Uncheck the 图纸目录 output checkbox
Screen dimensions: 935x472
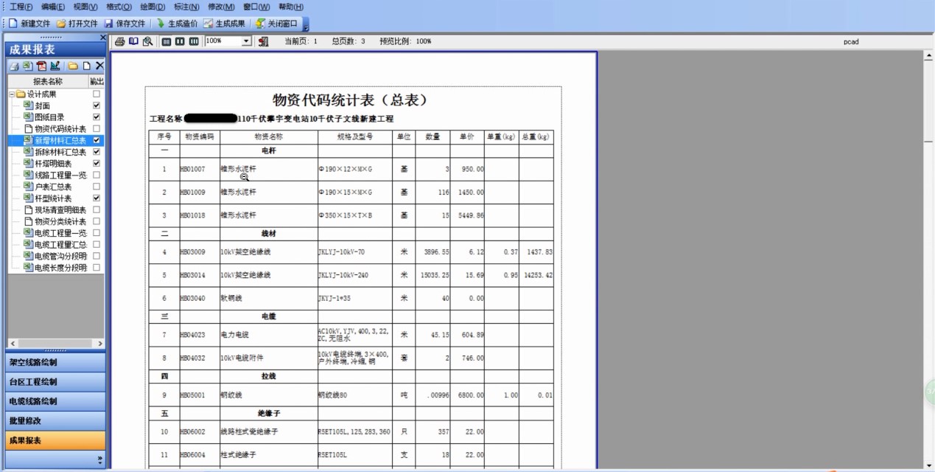[97, 117]
